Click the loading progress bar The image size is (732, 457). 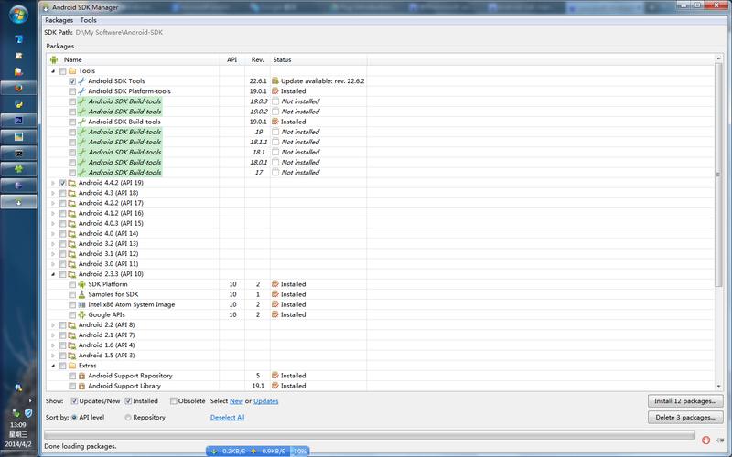pos(370,435)
